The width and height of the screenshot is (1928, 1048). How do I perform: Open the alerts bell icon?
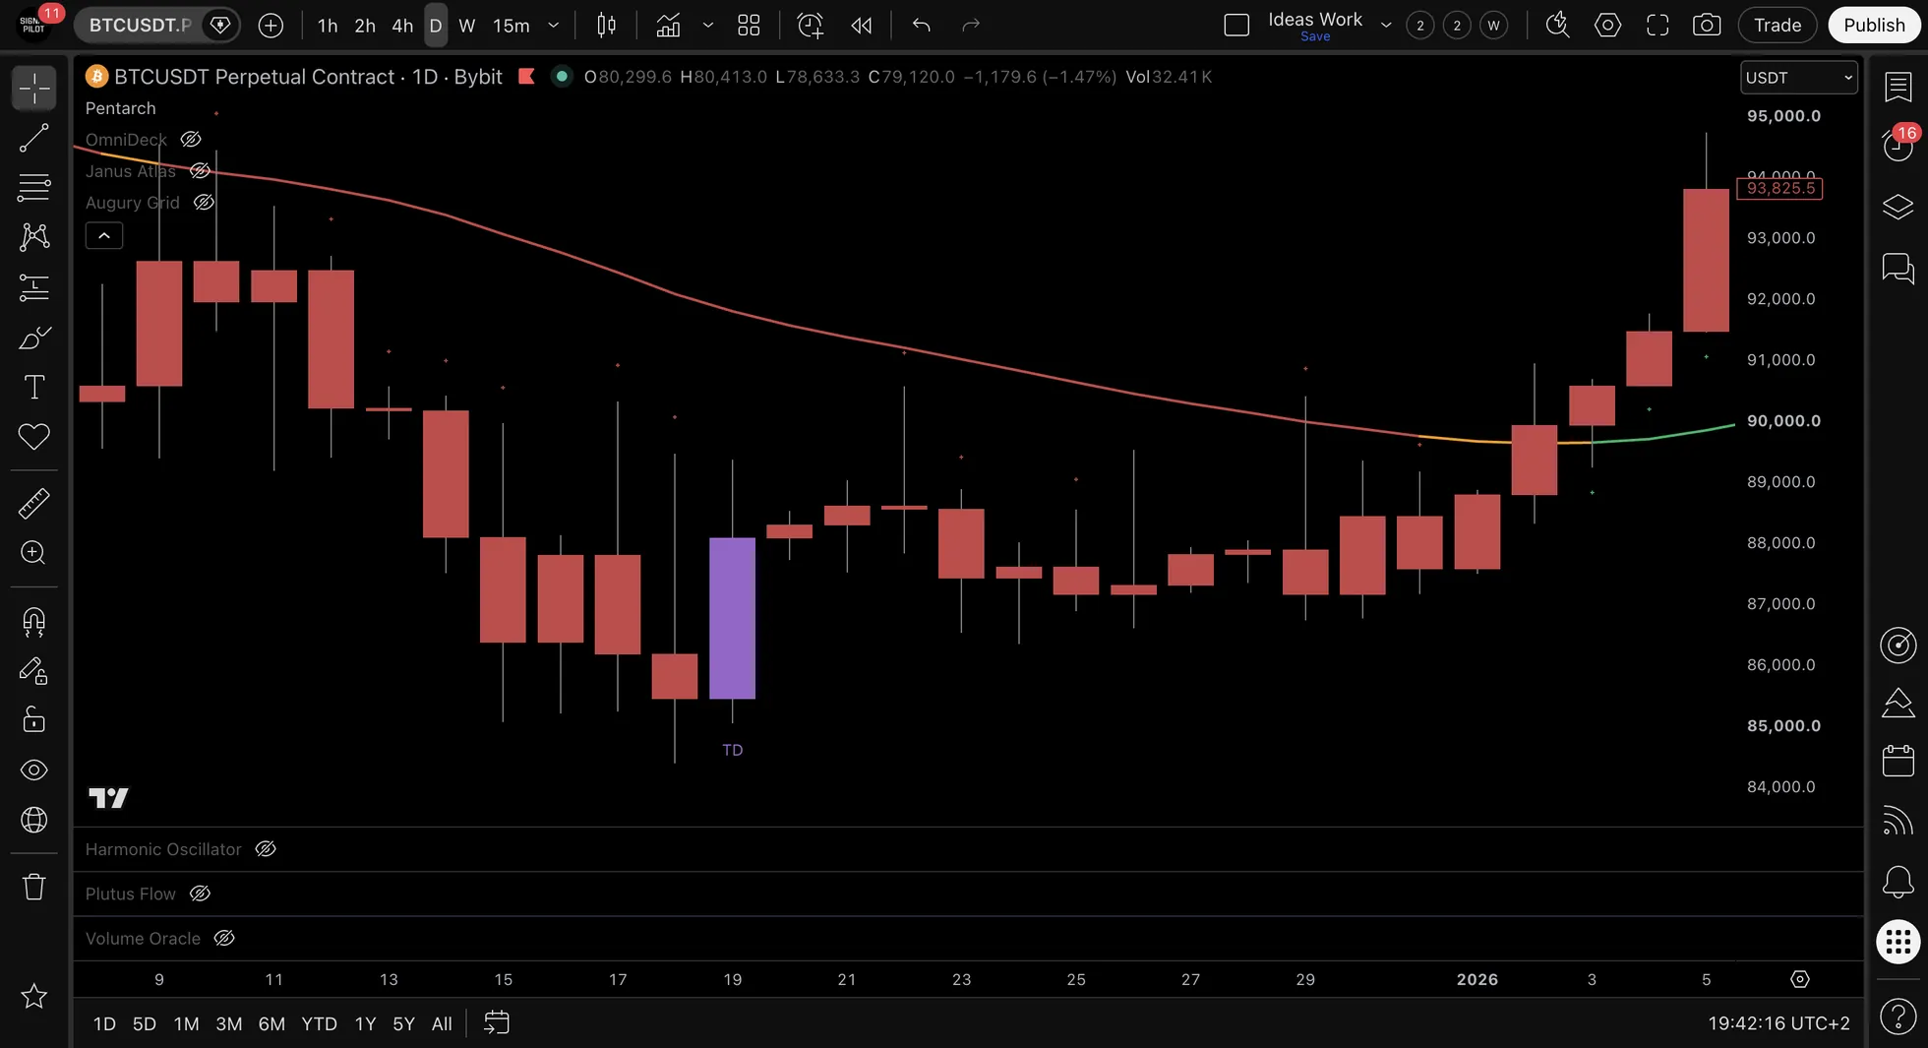click(x=1898, y=882)
